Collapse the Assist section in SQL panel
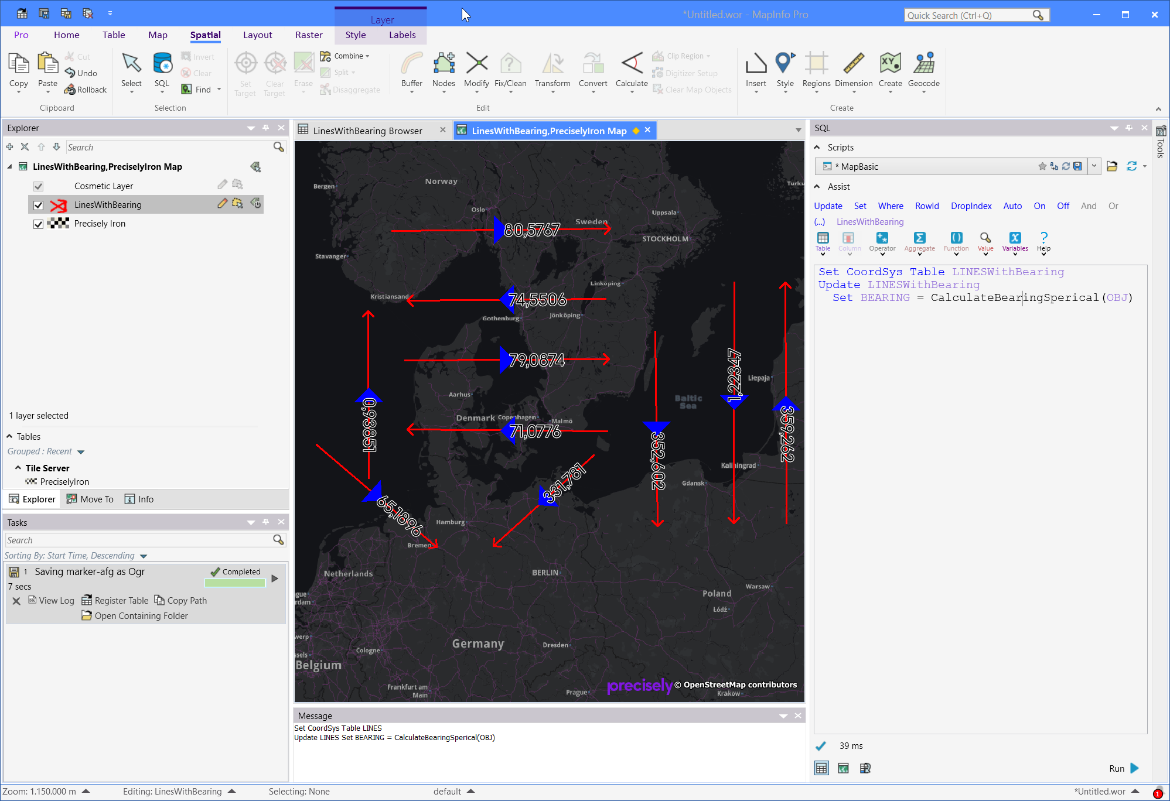The height and width of the screenshot is (801, 1170). pyautogui.click(x=817, y=186)
